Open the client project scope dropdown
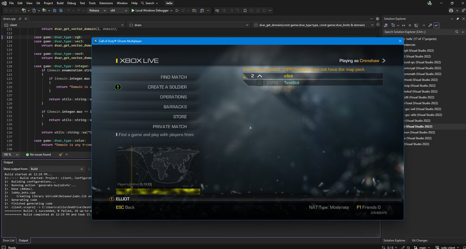The image size is (466, 249). point(64,25)
